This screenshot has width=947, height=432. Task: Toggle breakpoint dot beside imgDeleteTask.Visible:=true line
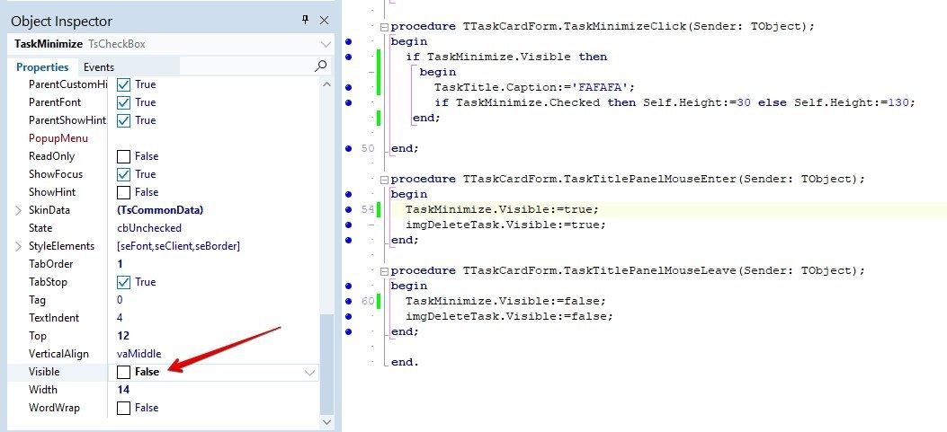pos(348,225)
